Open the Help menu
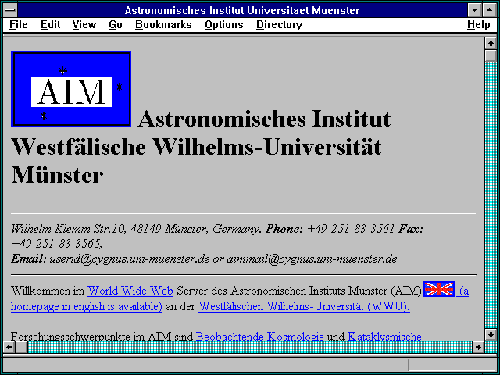500x375 pixels. click(x=478, y=25)
